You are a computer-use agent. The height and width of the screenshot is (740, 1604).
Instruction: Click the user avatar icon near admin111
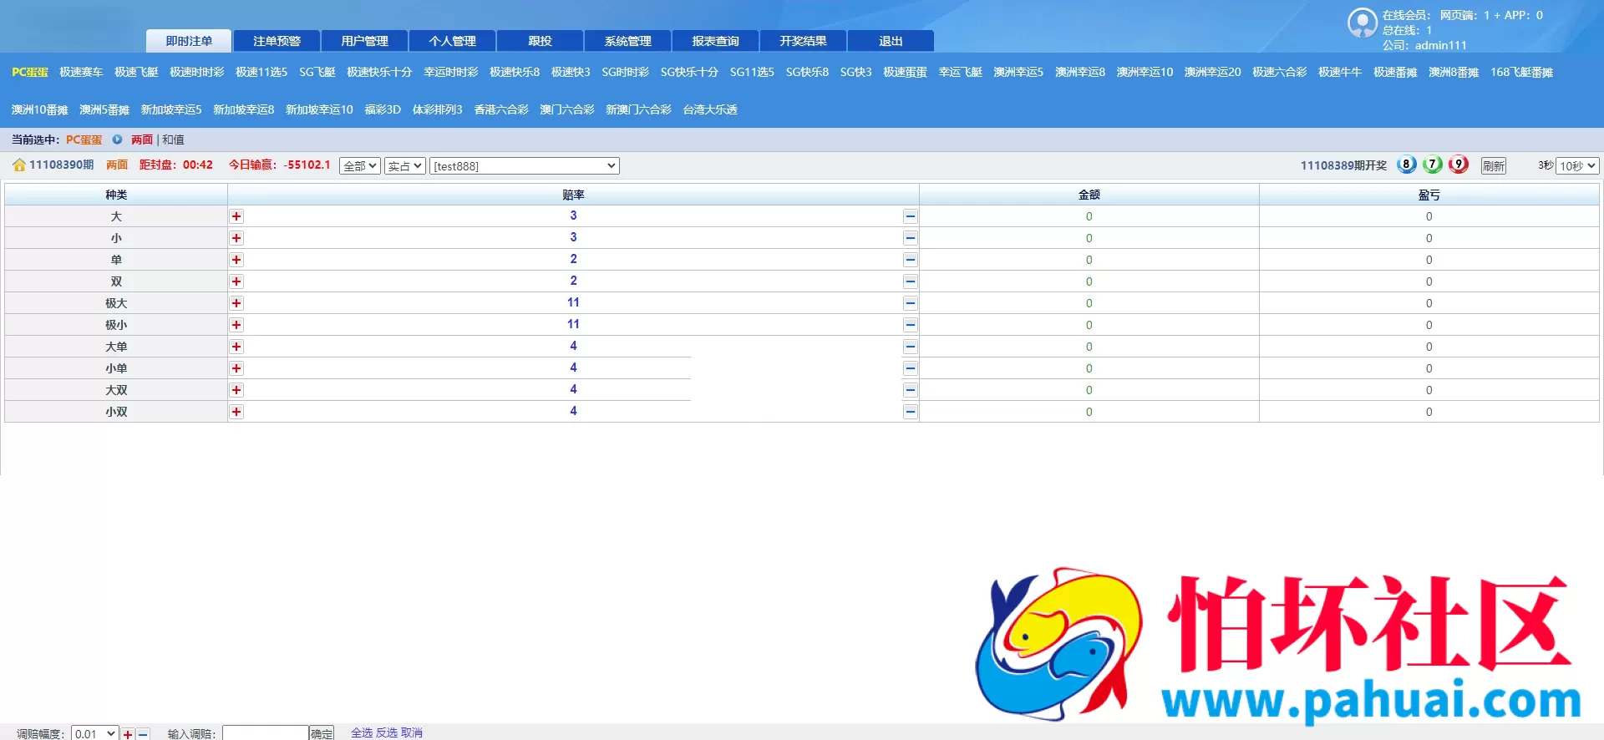[x=1362, y=23]
